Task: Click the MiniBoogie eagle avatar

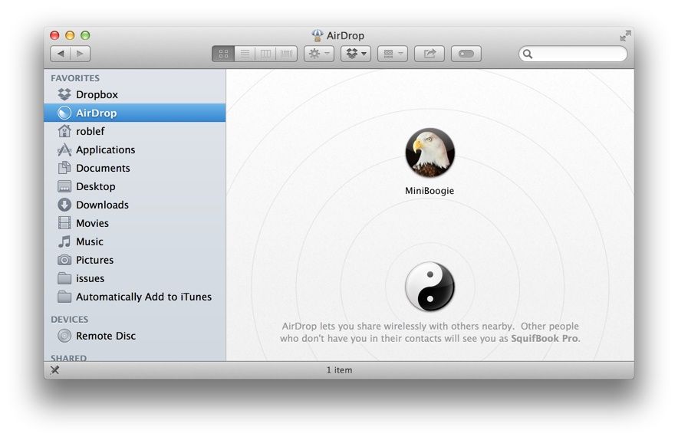Action: point(430,153)
